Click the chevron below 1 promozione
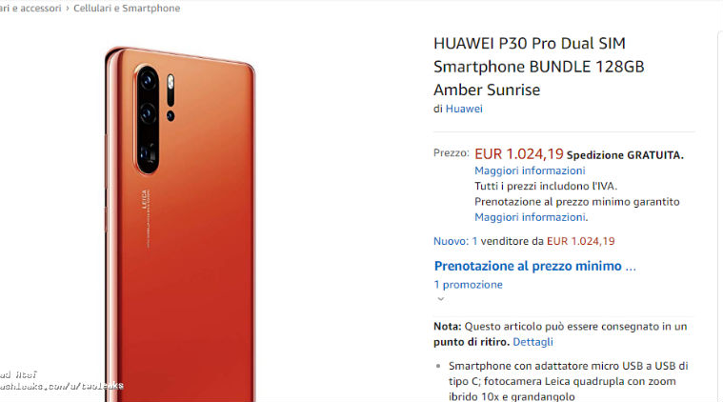Screen dimensions: 723x402 coord(441,299)
